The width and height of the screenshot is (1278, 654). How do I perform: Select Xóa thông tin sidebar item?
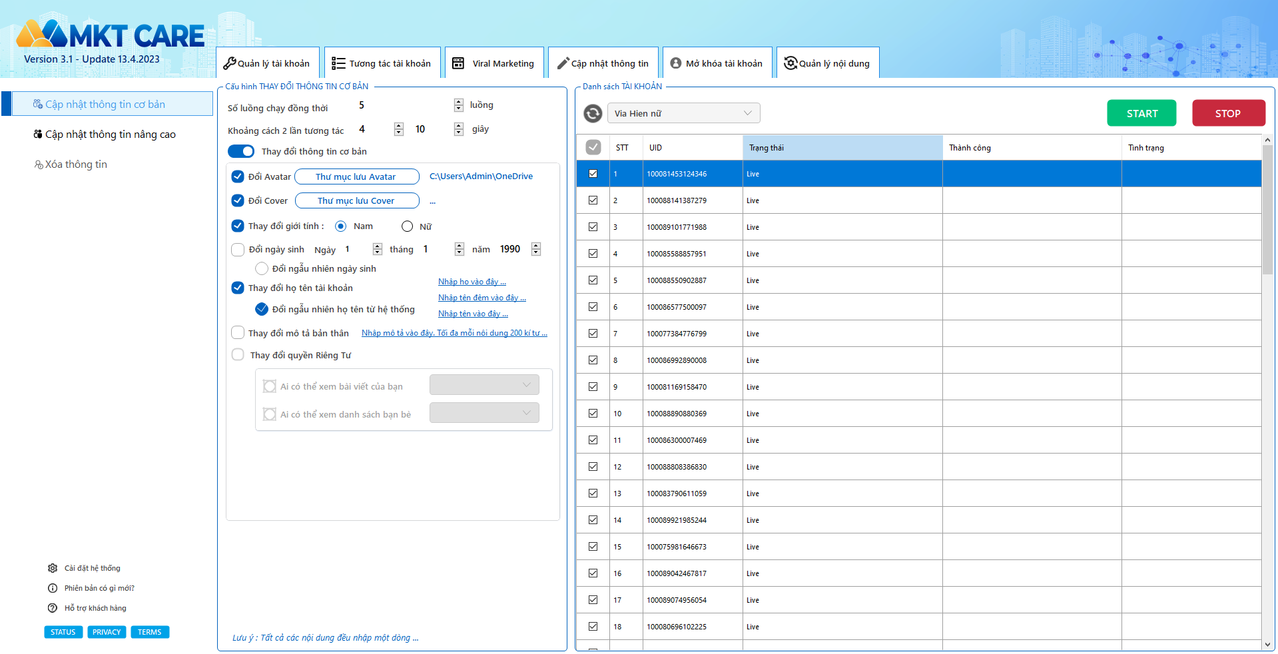(76, 164)
